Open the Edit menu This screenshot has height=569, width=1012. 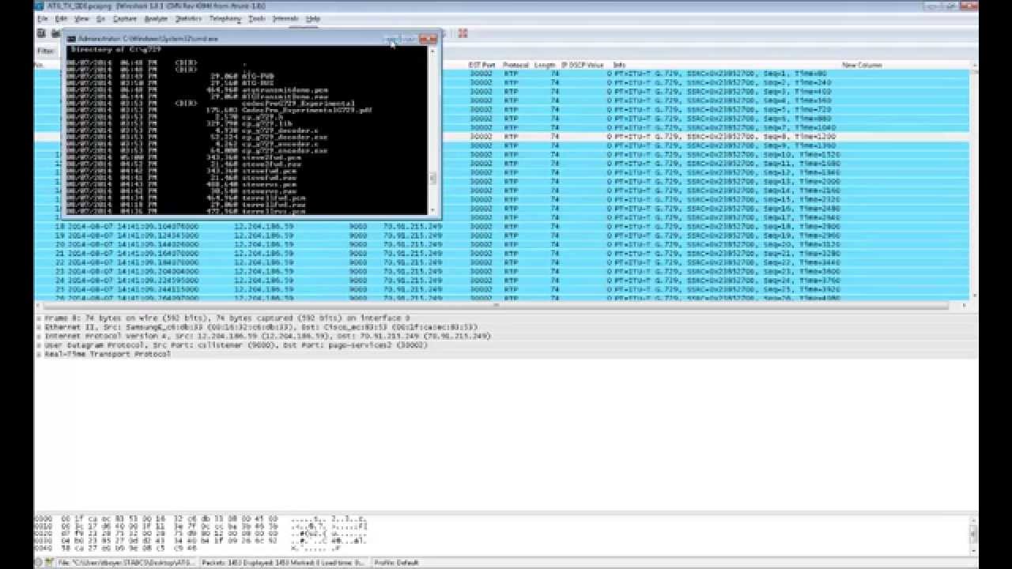tap(62, 18)
